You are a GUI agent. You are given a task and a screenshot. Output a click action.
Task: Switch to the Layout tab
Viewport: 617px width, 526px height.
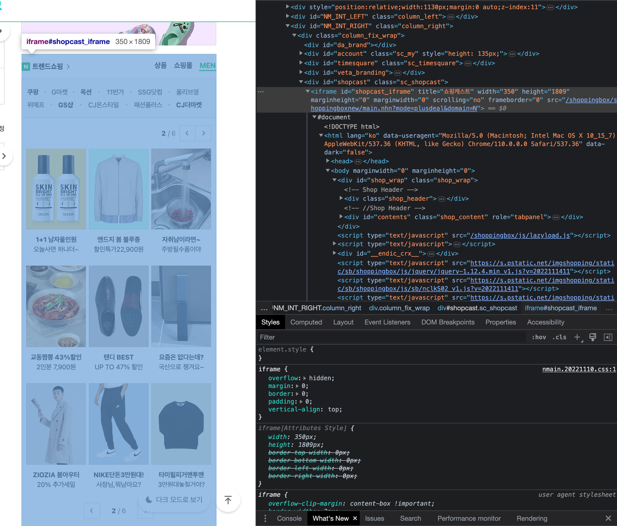click(343, 322)
